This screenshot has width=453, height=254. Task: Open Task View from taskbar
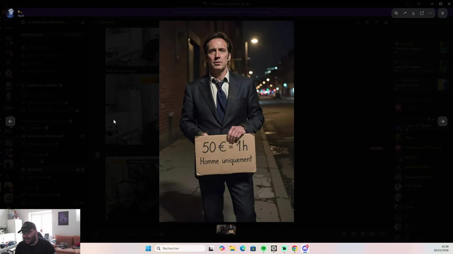click(211, 248)
